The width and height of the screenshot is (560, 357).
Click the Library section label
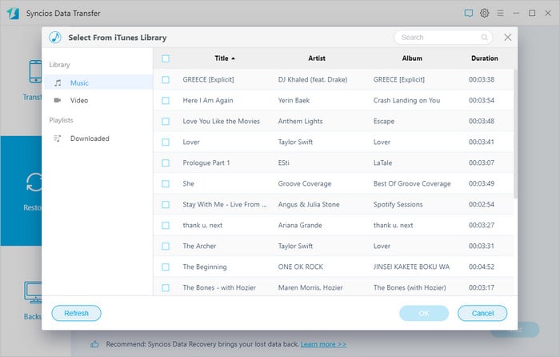pos(59,65)
